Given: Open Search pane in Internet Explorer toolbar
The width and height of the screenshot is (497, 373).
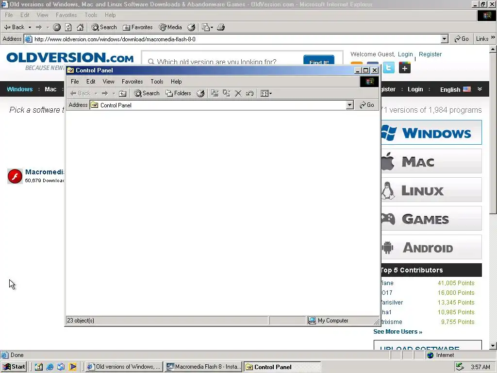Looking at the screenshot, I should (104, 27).
